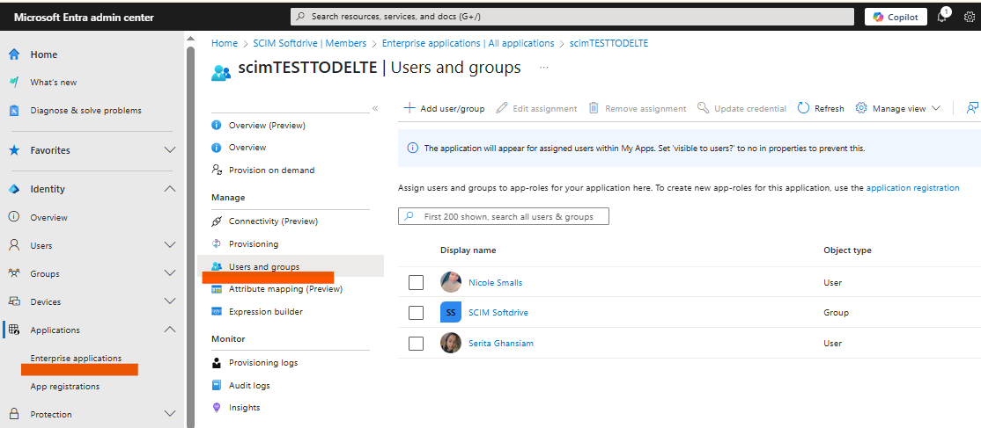Open the notifications bell icon
981x428 pixels.
(x=942, y=16)
